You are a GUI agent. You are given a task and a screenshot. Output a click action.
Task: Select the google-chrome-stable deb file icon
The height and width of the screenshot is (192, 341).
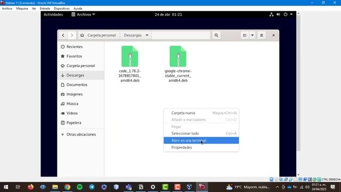click(x=178, y=56)
